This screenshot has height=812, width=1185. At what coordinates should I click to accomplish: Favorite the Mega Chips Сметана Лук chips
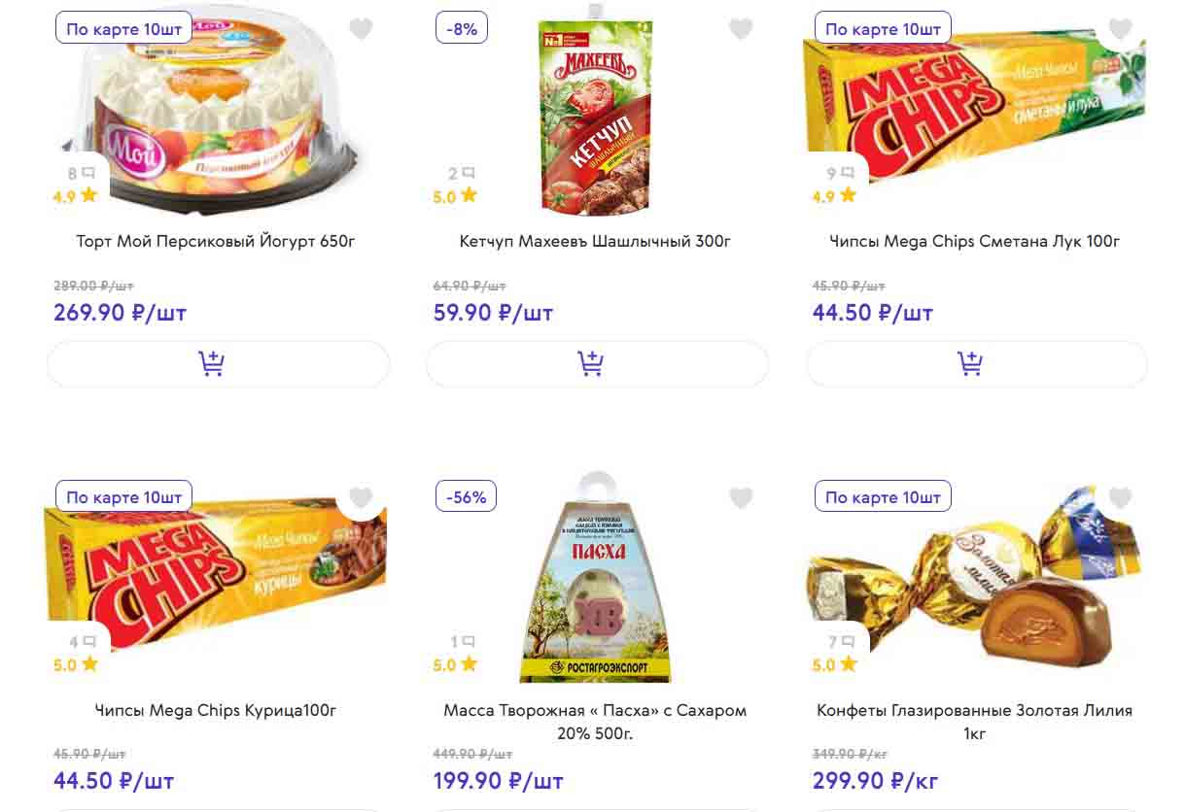pos(1120,29)
